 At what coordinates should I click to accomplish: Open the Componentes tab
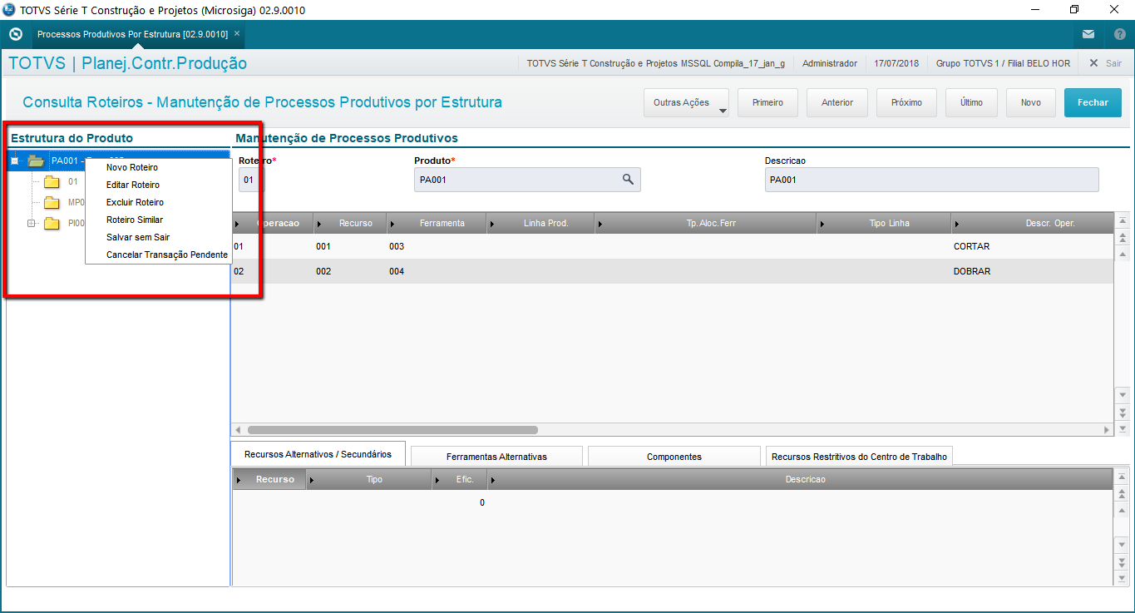(x=674, y=457)
